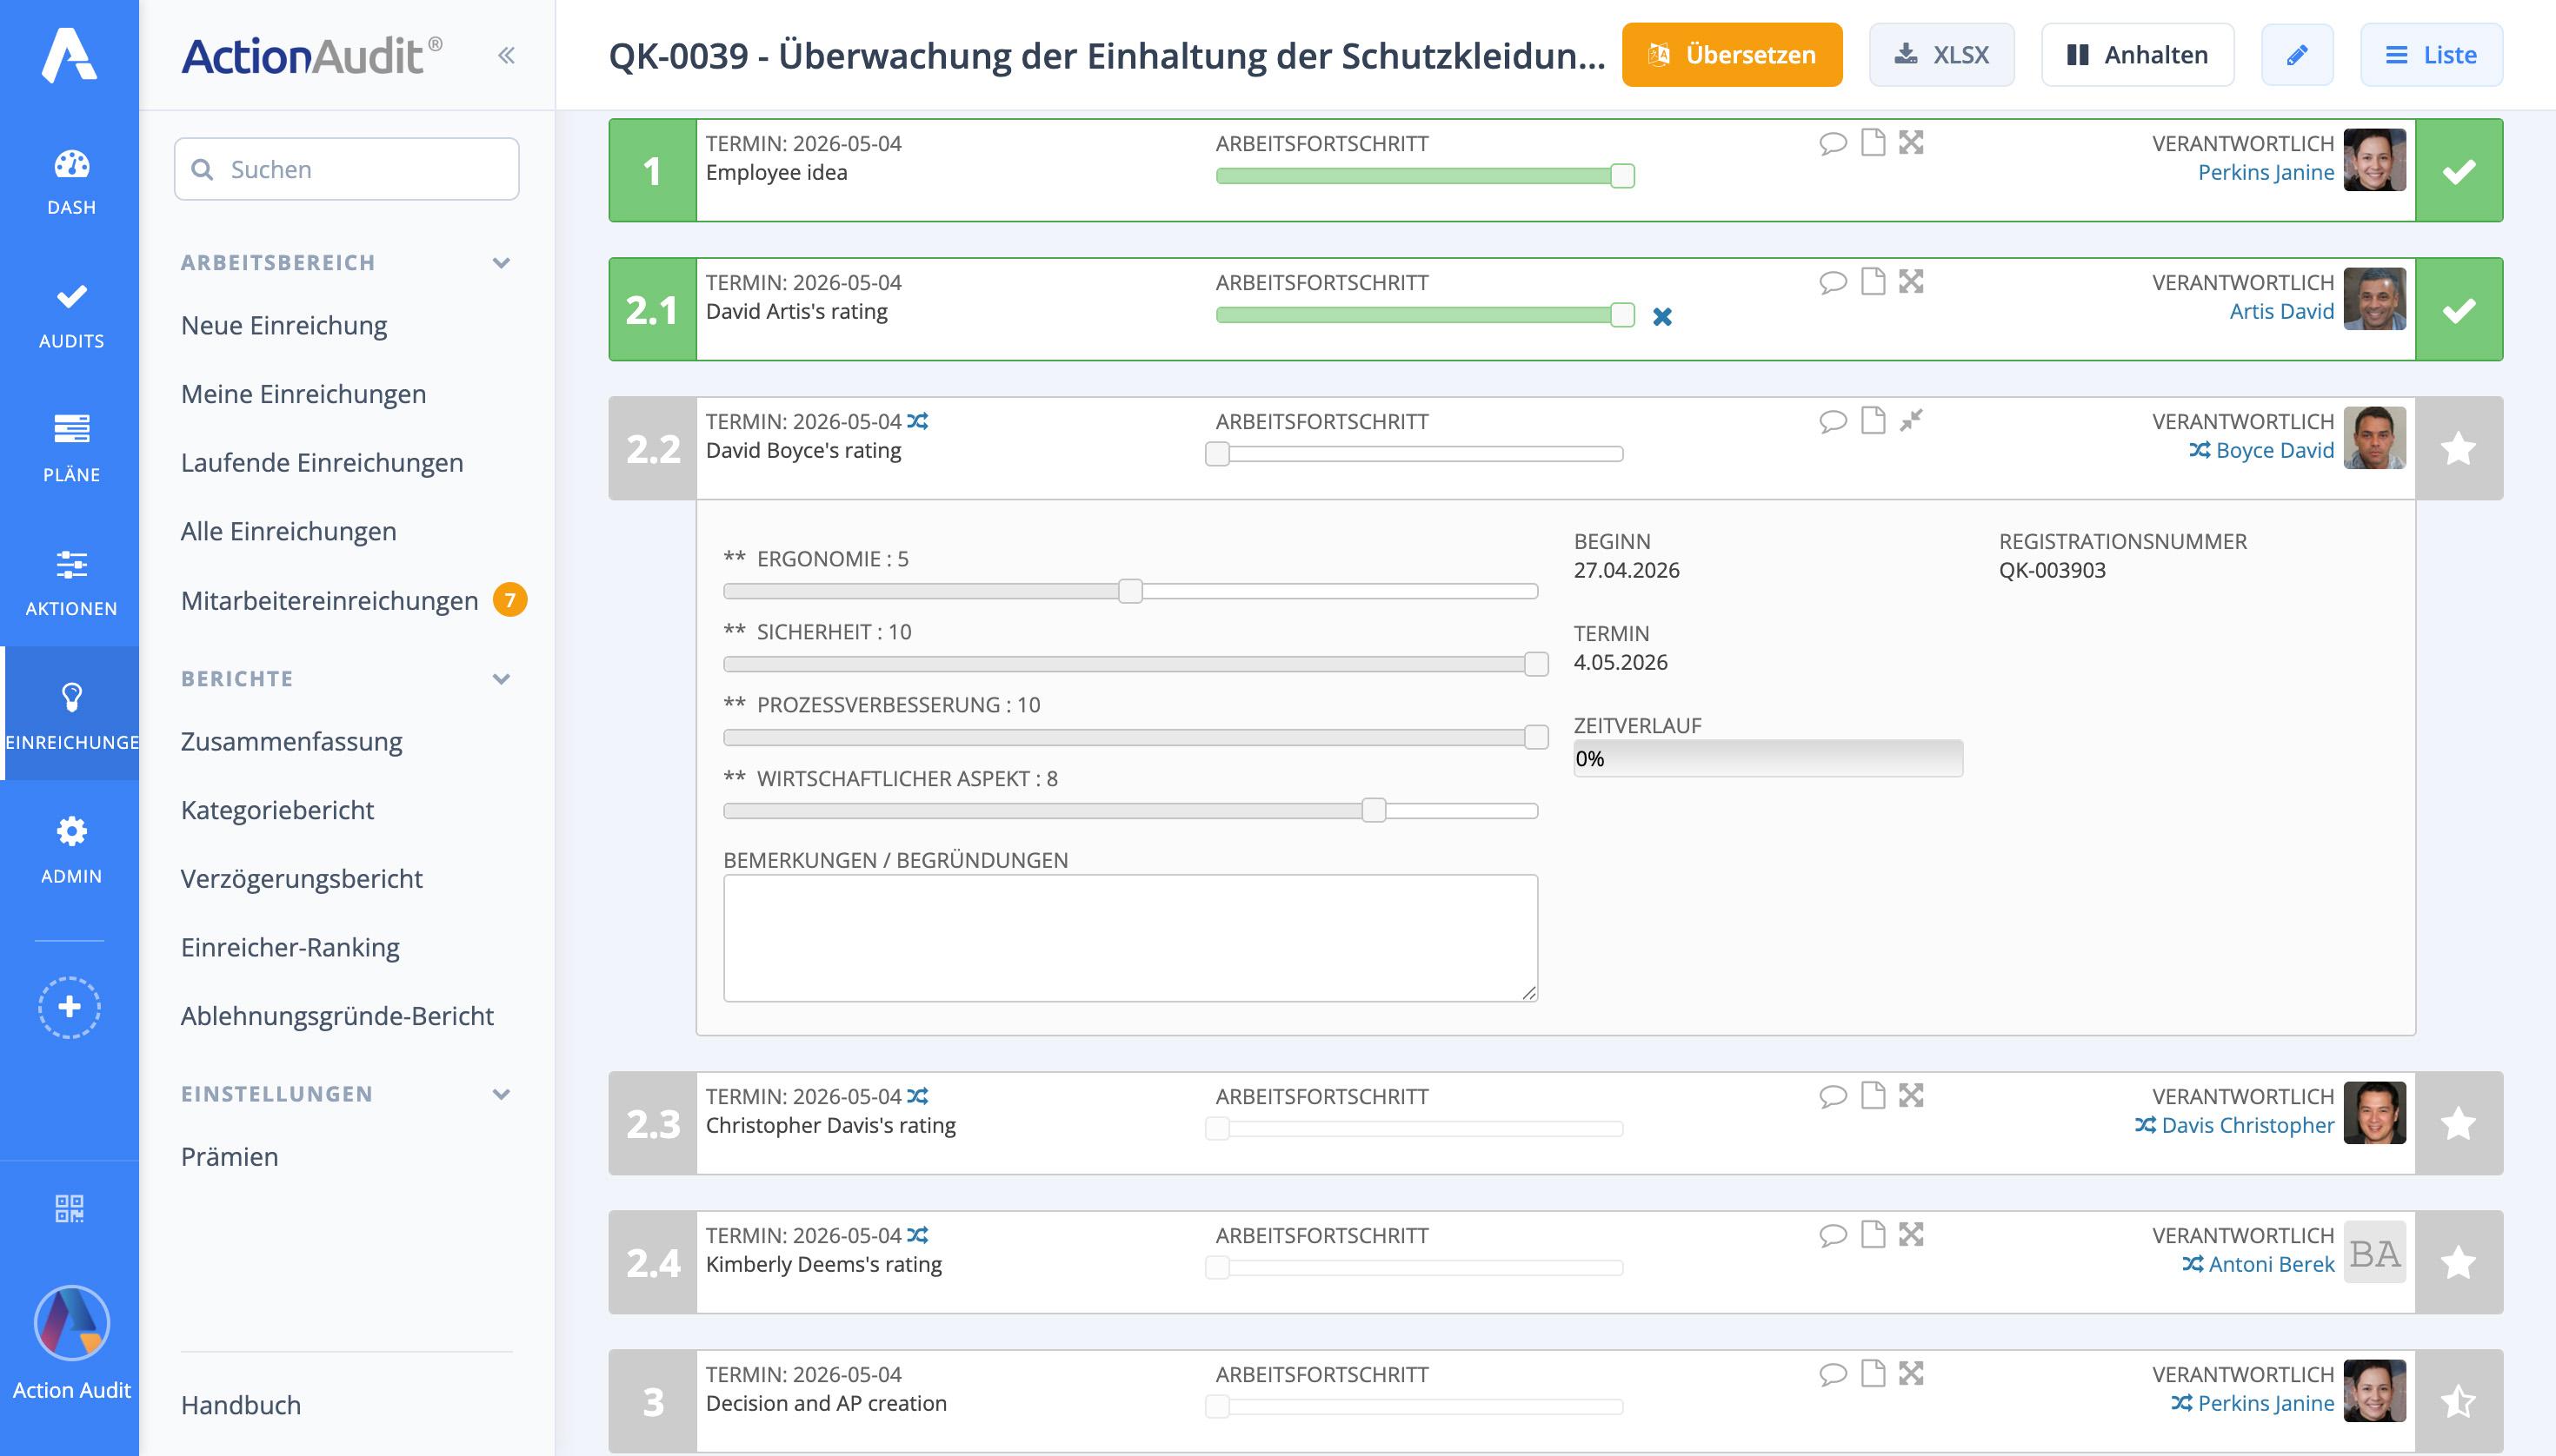This screenshot has height=1456, width=2556.
Task: Expand Employee idea row details
Action: click(x=1912, y=142)
